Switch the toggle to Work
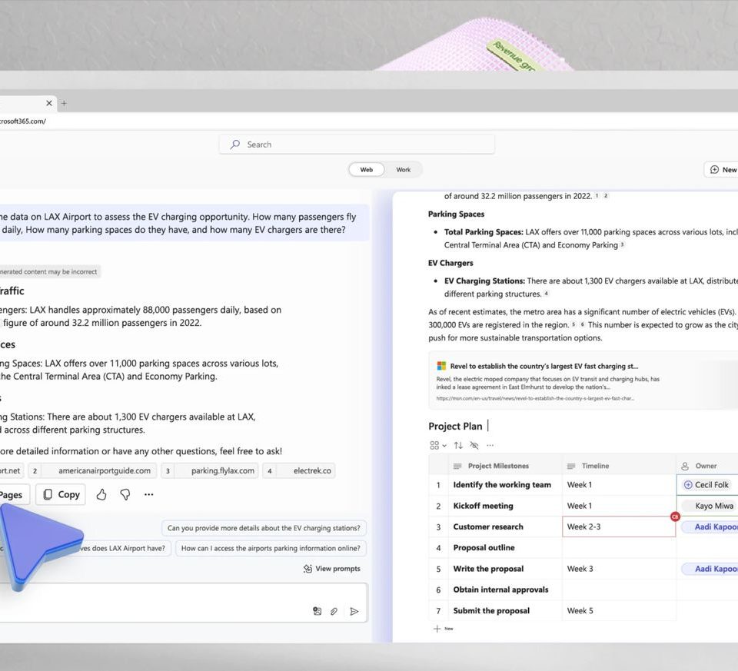Image resolution: width=738 pixels, height=671 pixels. (403, 170)
